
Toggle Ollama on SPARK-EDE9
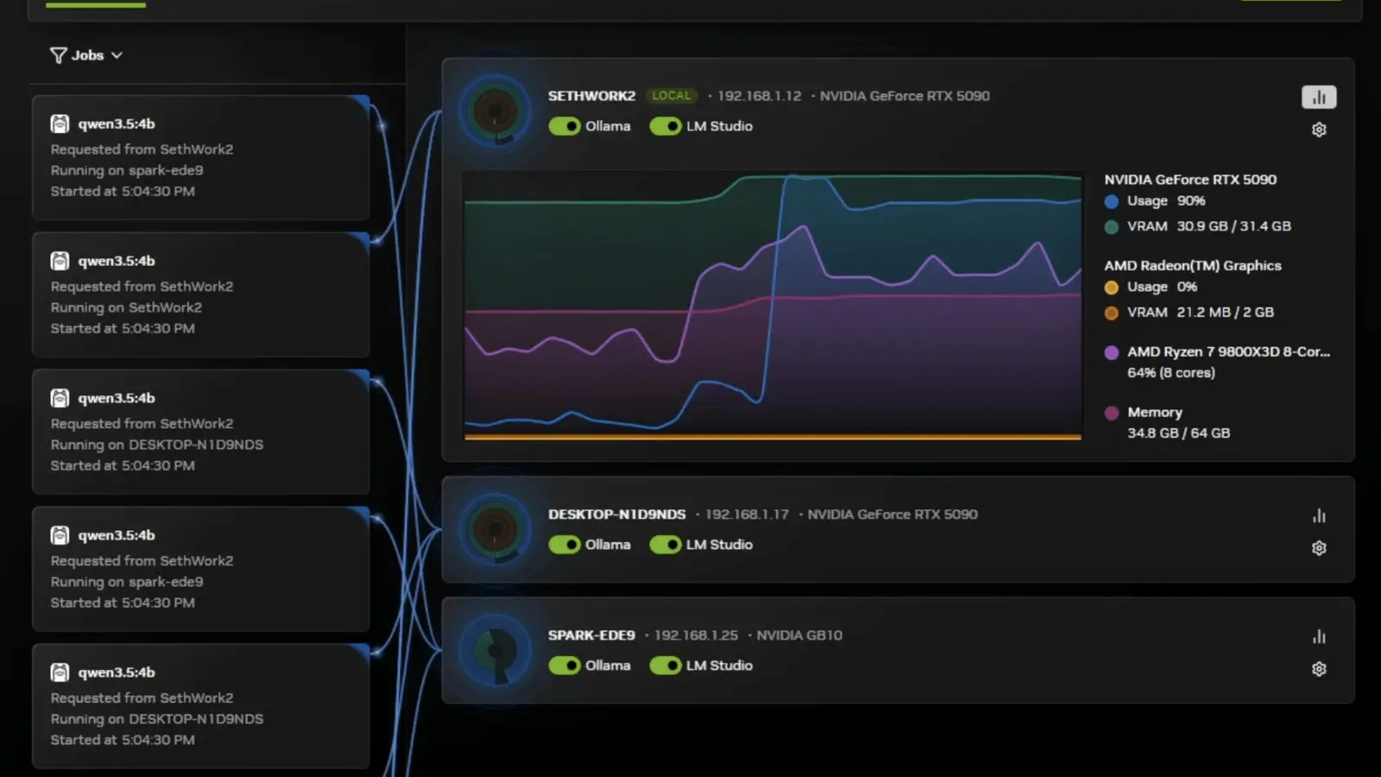[564, 666]
